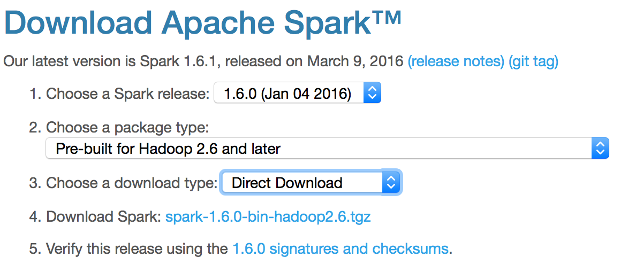Click the blue arrows beside Direct Download
This screenshot has height=265, width=636.
(x=391, y=183)
